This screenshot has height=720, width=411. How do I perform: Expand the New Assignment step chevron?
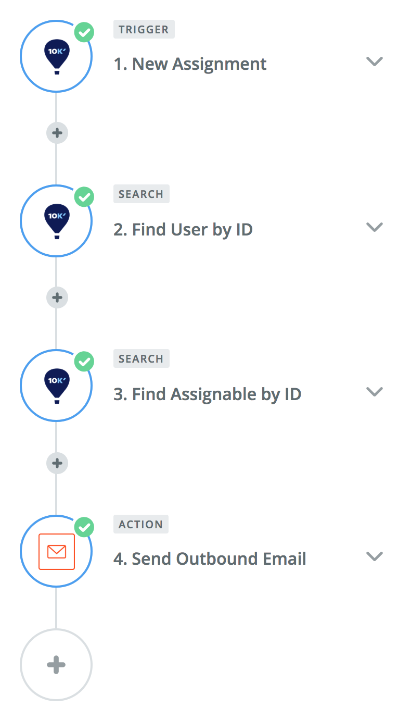374,61
